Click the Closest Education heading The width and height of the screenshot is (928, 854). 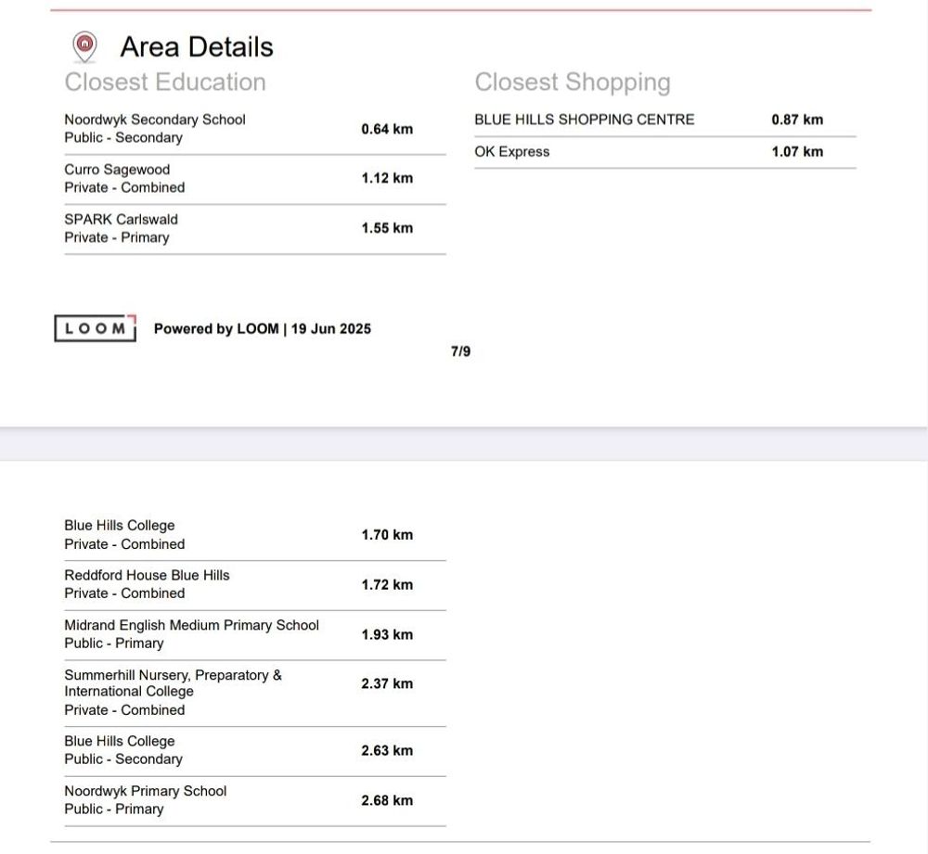[x=165, y=83]
